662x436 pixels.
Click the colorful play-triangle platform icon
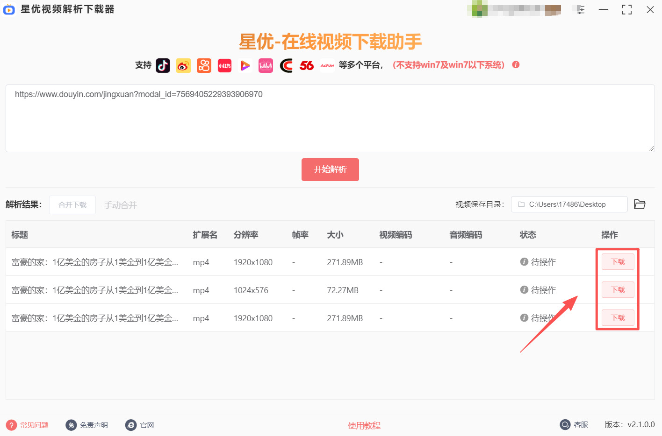point(245,65)
